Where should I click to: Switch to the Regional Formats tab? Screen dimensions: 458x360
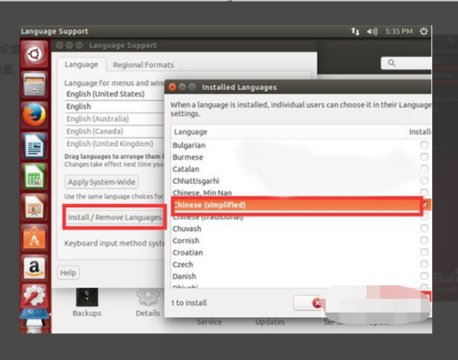coord(144,65)
